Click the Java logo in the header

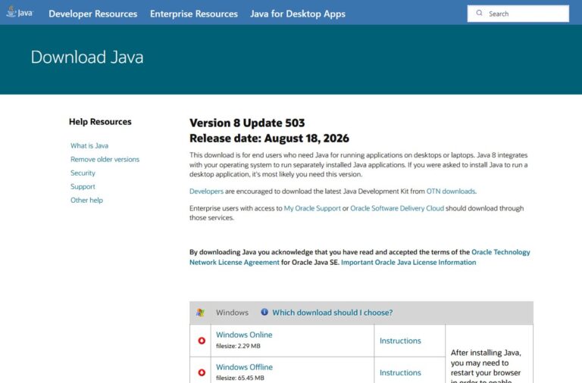[20, 12]
